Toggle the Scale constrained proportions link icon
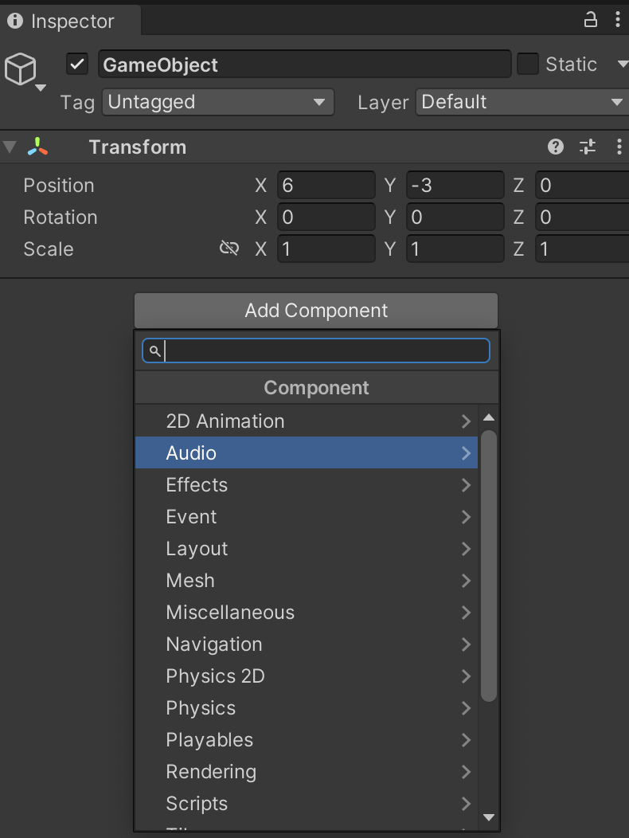 (229, 249)
